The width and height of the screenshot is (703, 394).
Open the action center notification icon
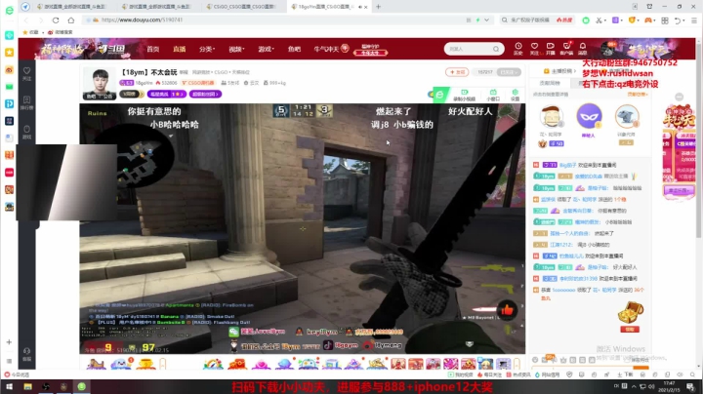coord(690,387)
